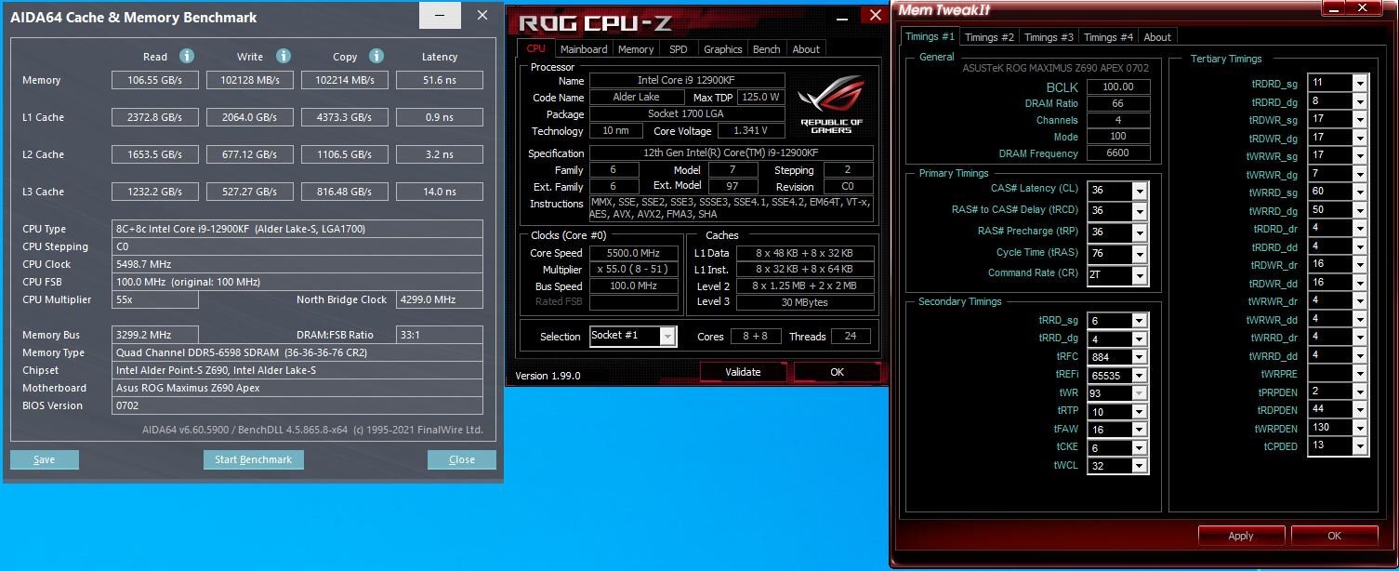Click the Write column info icon
This screenshot has width=1399, height=571.
(x=284, y=56)
